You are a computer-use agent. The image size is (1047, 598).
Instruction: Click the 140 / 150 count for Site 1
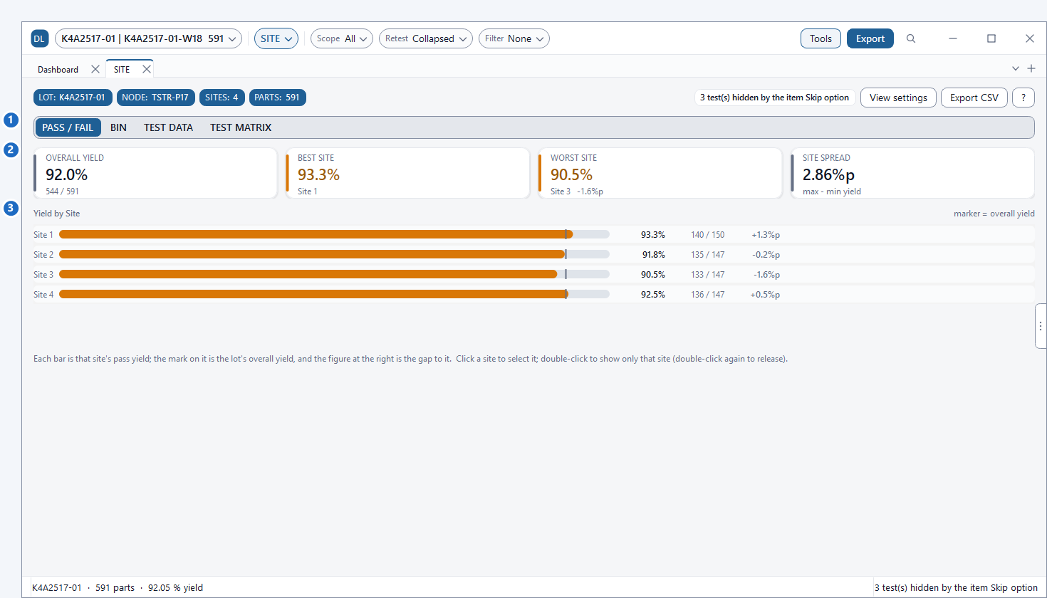pos(707,234)
